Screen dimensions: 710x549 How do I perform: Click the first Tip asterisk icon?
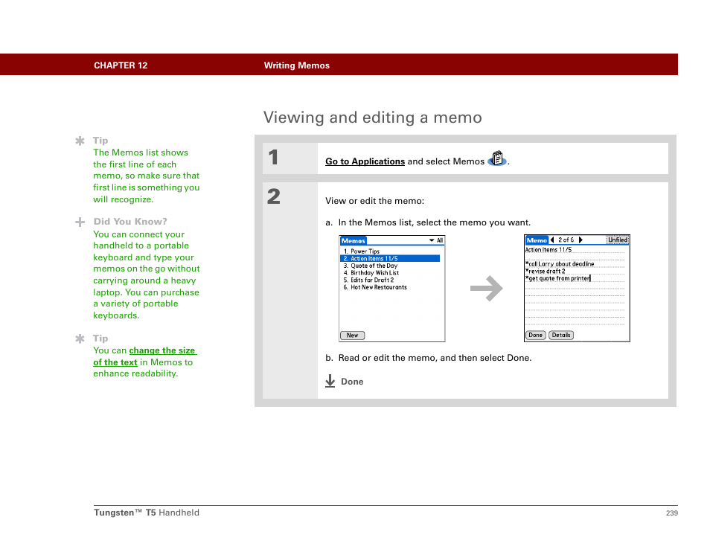click(x=80, y=141)
